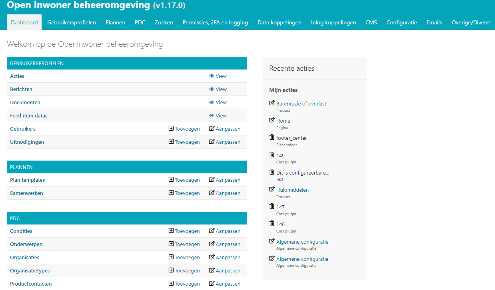Open the Gebruikersprofielen menu
The width and height of the screenshot is (495, 290).
point(72,22)
